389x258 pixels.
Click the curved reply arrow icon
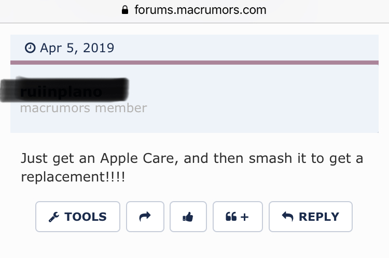coord(288,217)
